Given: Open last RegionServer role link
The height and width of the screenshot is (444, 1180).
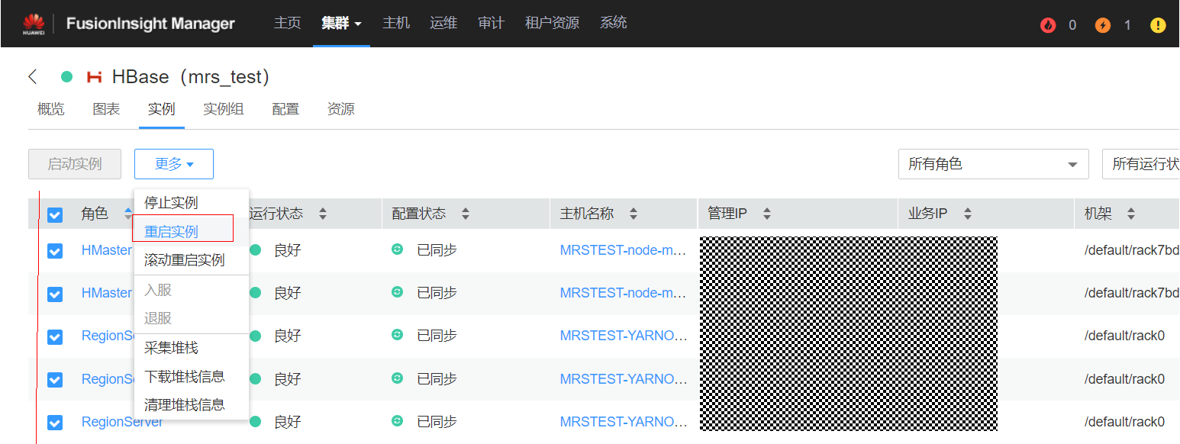Looking at the screenshot, I should click(123, 421).
